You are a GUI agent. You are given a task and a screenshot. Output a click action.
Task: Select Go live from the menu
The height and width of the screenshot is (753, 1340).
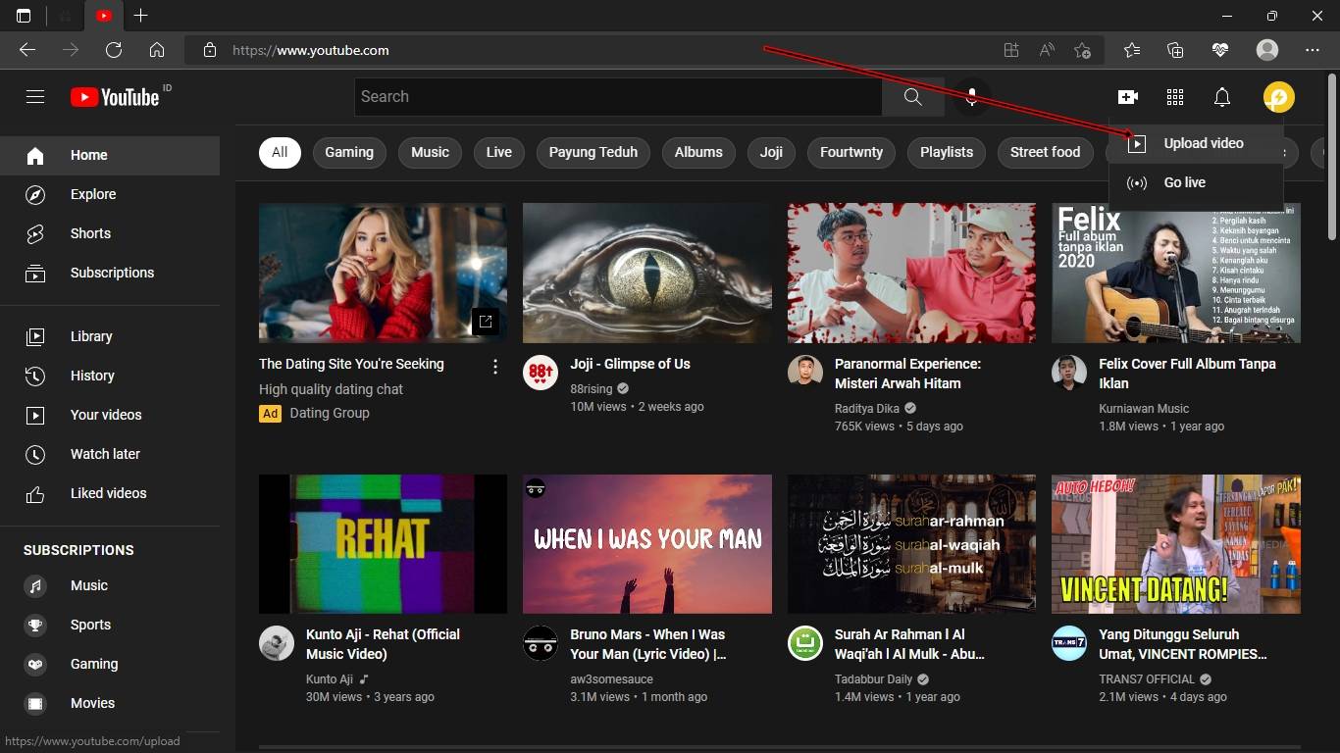click(x=1196, y=182)
